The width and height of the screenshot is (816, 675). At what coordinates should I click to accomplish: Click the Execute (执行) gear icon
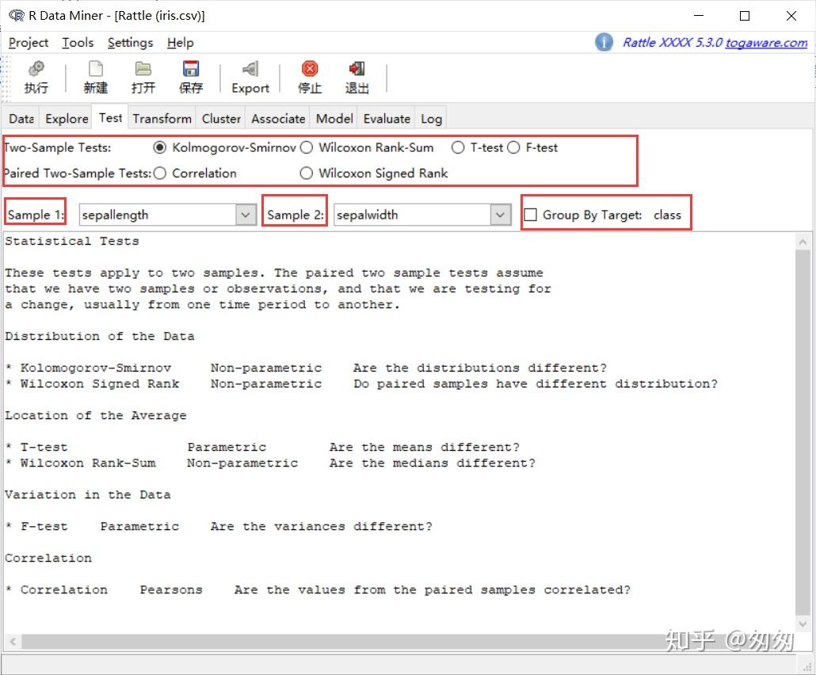pyautogui.click(x=36, y=69)
